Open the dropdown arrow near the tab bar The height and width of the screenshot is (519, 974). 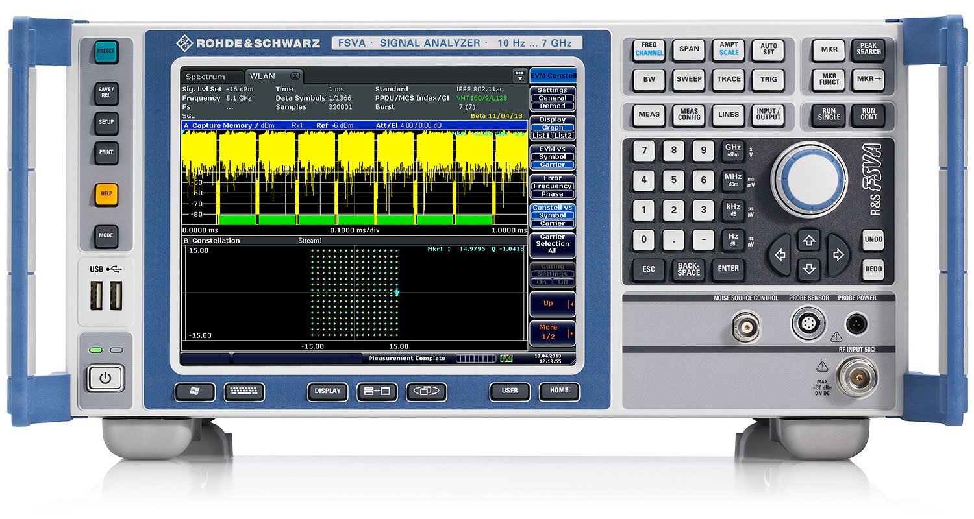[x=519, y=77]
